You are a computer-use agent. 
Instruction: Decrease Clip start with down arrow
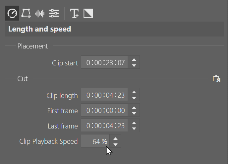click(x=134, y=65)
